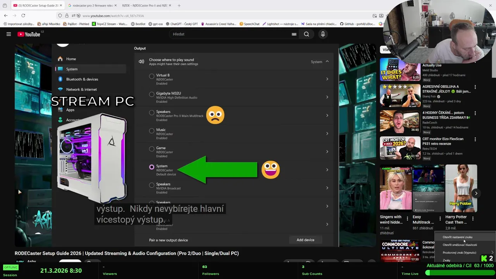
Task: Open options for the CRT monitor Eizo video
Action: coord(475,139)
